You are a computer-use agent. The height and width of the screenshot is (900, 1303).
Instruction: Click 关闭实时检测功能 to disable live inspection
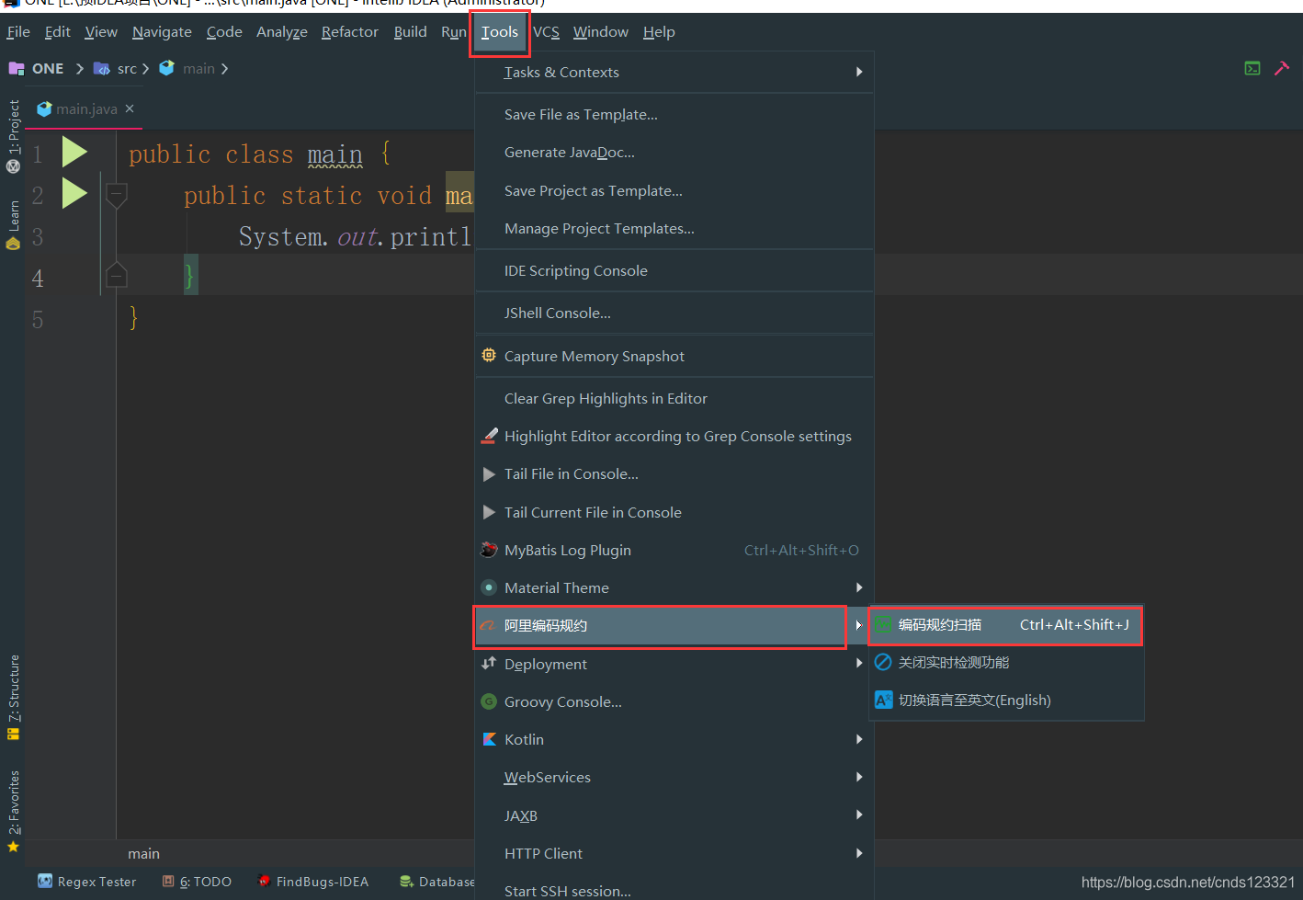[1006, 663]
